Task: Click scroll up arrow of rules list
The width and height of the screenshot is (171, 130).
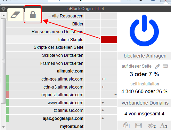Action: pyautogui.click(x=3, y=15)
